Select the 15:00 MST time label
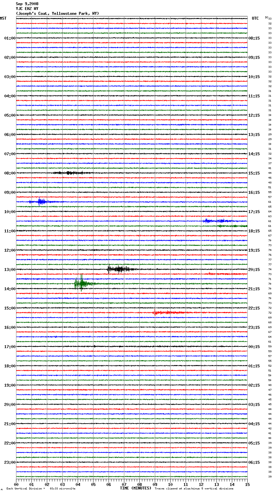 [10, 308]
